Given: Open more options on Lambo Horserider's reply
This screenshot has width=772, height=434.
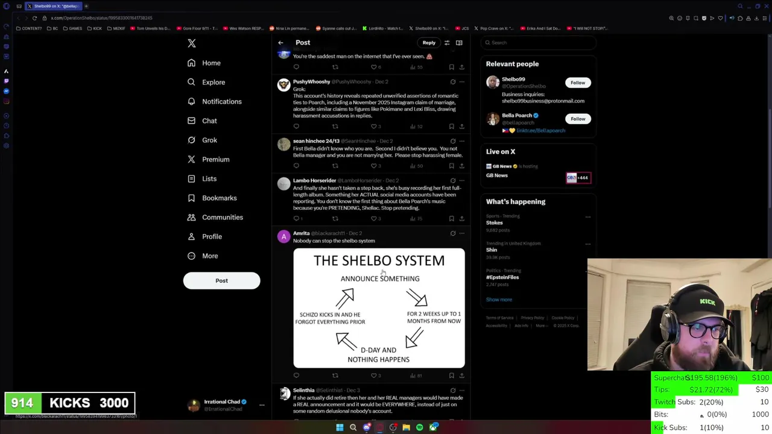Looking at the screenshot, I should (x=462, y=181).
